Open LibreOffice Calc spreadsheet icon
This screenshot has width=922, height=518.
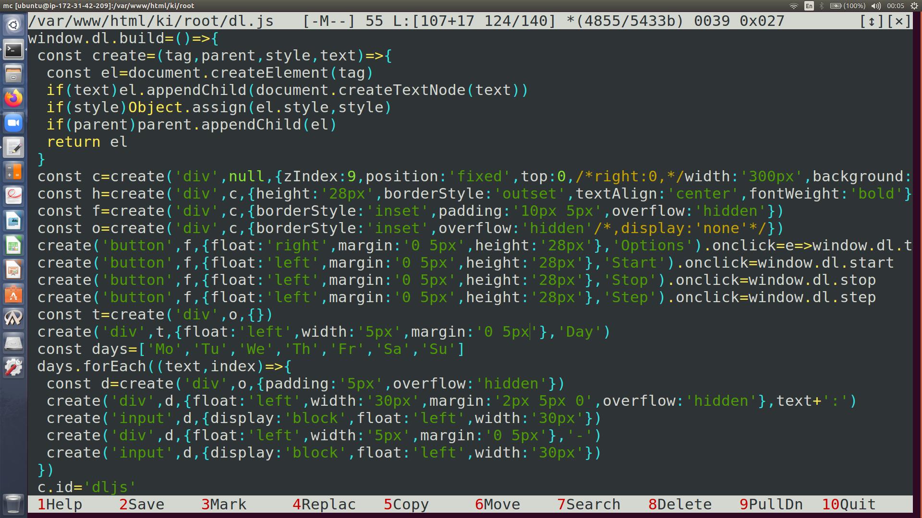pos(13,246)
